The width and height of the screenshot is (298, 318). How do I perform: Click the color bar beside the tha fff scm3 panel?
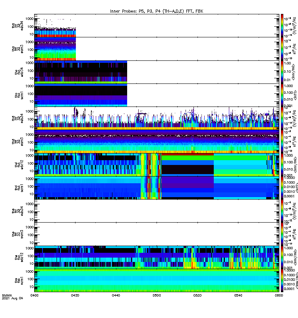pyautogui.click(x=282, y=49)
